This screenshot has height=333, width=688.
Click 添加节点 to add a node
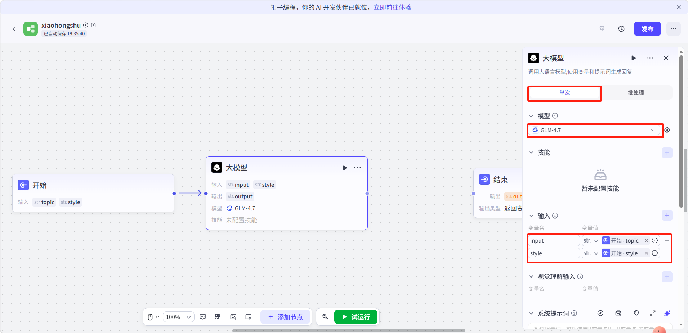[x=286, y=317]
